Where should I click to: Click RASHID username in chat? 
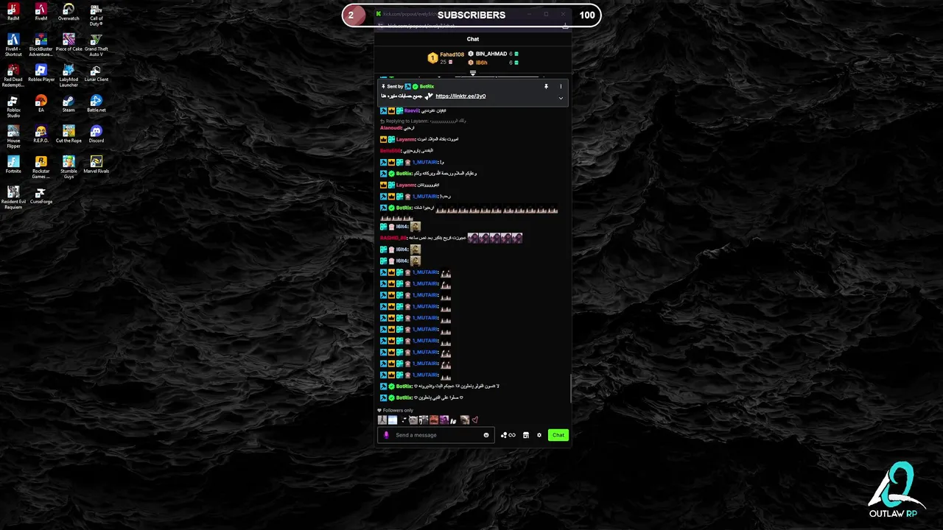(393, 238)
